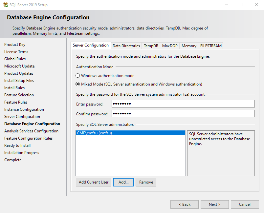Click the Confirm password field
264x213 pixels.
coord(183,114)
